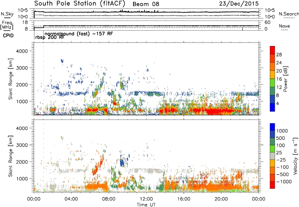Pick the gray -25 to 25 Velocity colorbar segment
This screenshot has height=207, width=299.
click(272, 156)
